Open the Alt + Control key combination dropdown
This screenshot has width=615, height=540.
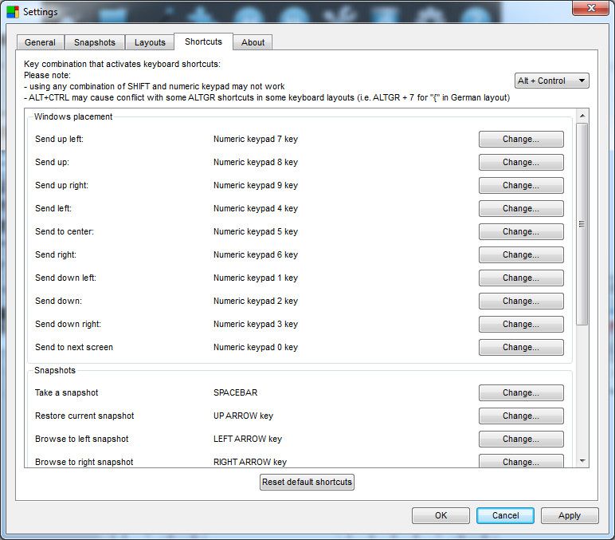551,81
